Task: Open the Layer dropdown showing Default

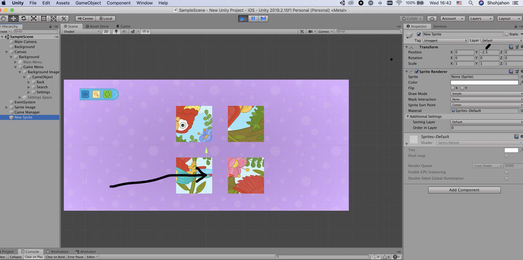Action: (x=502, y=40)
